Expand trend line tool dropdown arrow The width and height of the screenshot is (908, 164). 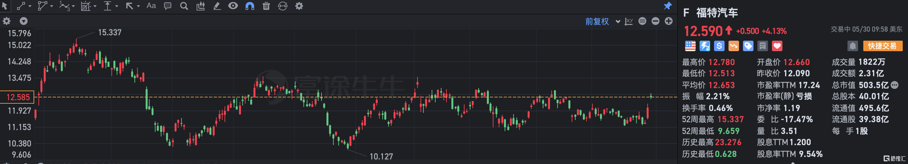point(30,6)
